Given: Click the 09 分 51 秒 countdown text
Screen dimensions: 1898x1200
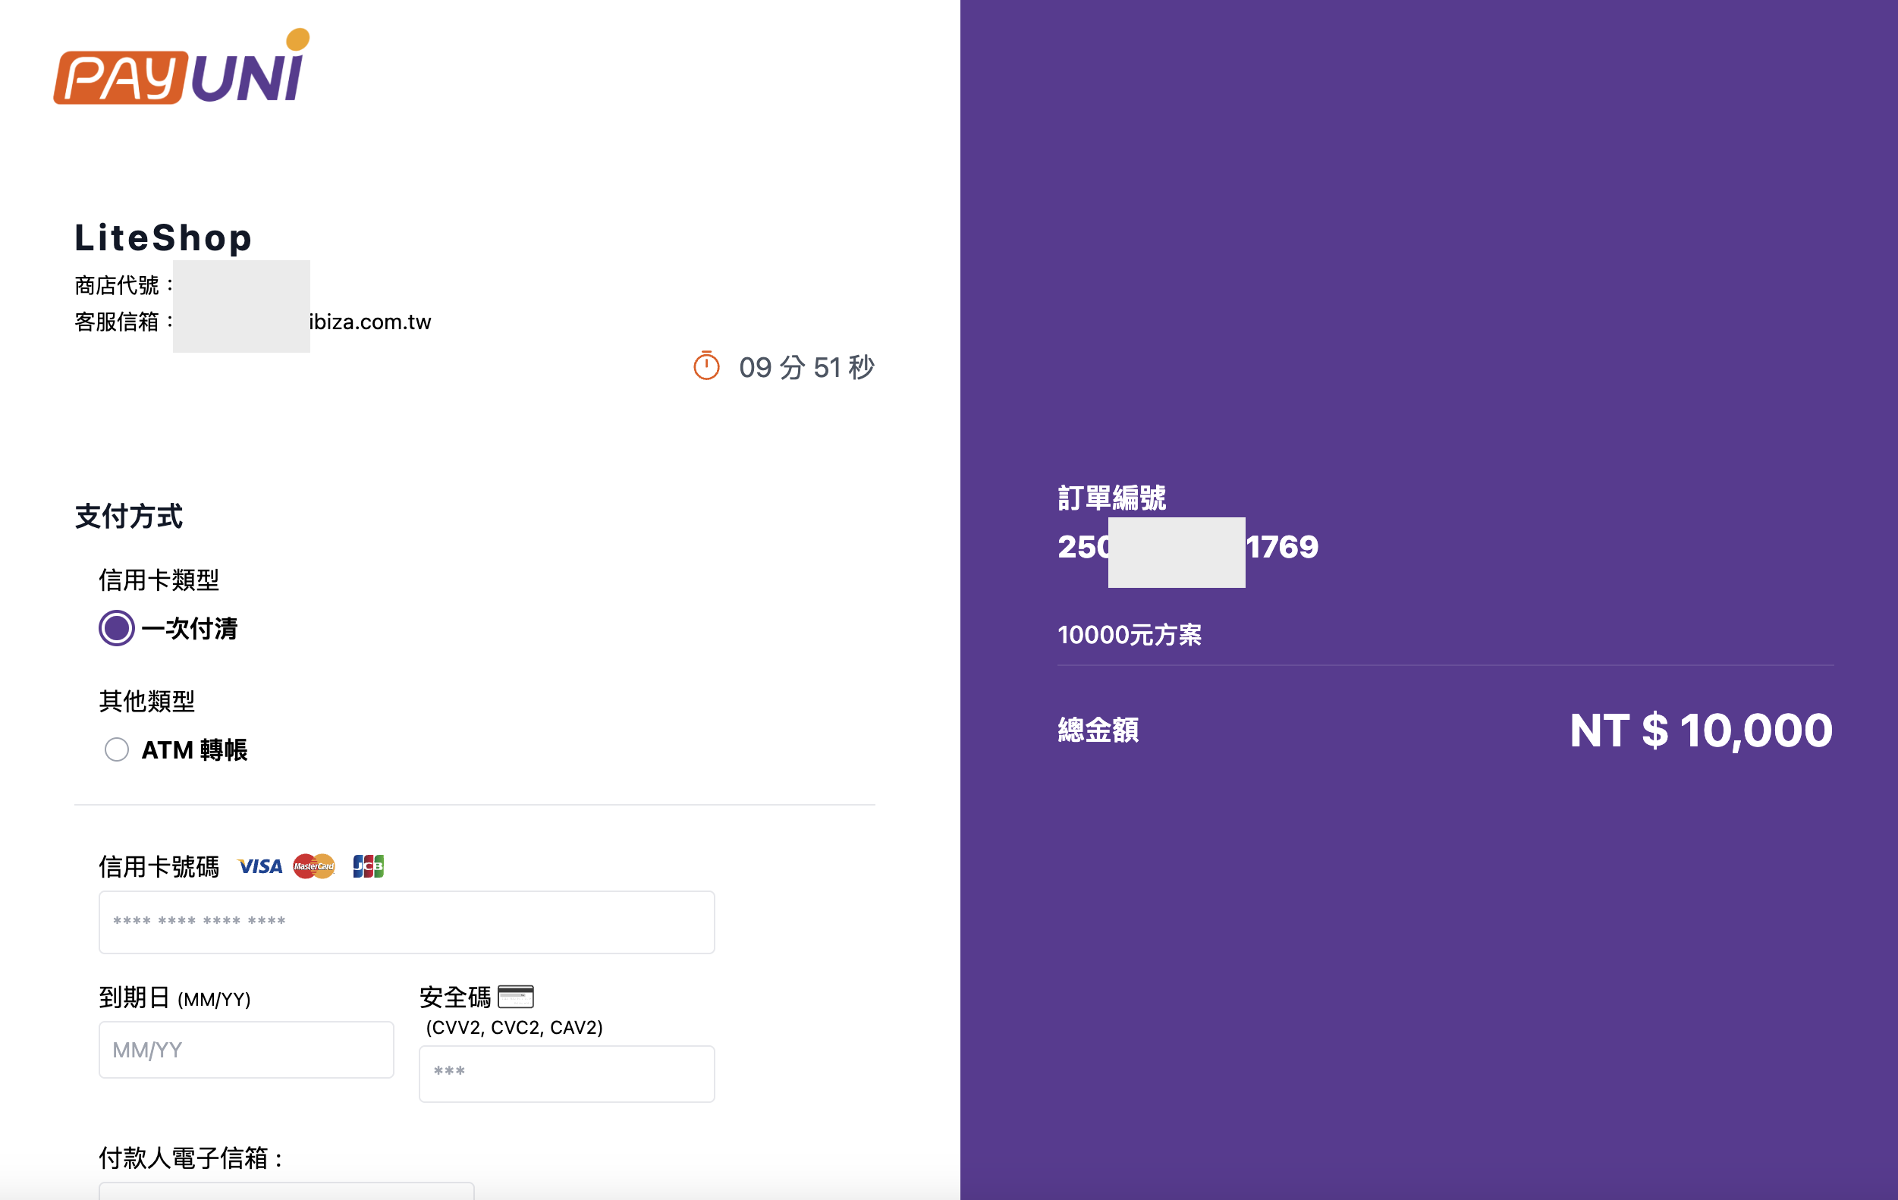Looking at the screenshot, I should tap(806, 367).
